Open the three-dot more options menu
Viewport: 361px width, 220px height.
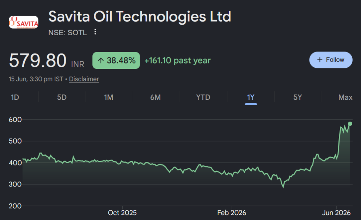point(95,32)
